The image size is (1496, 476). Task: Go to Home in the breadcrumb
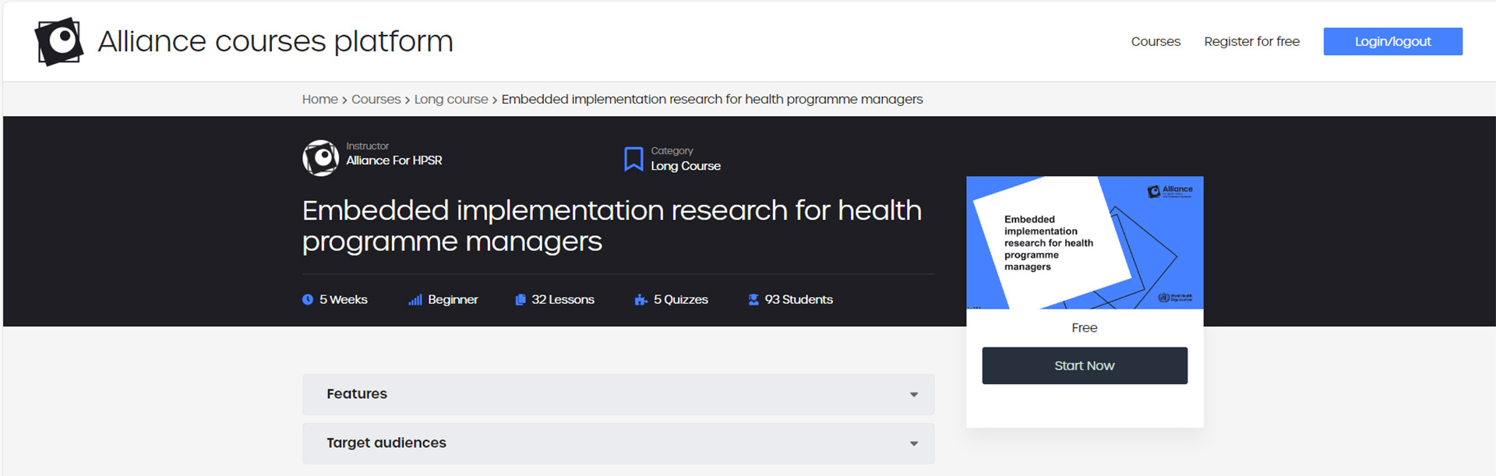[320, 100]
